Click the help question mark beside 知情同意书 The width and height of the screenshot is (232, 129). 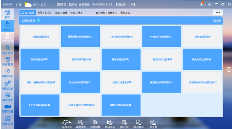pos(38,21)
